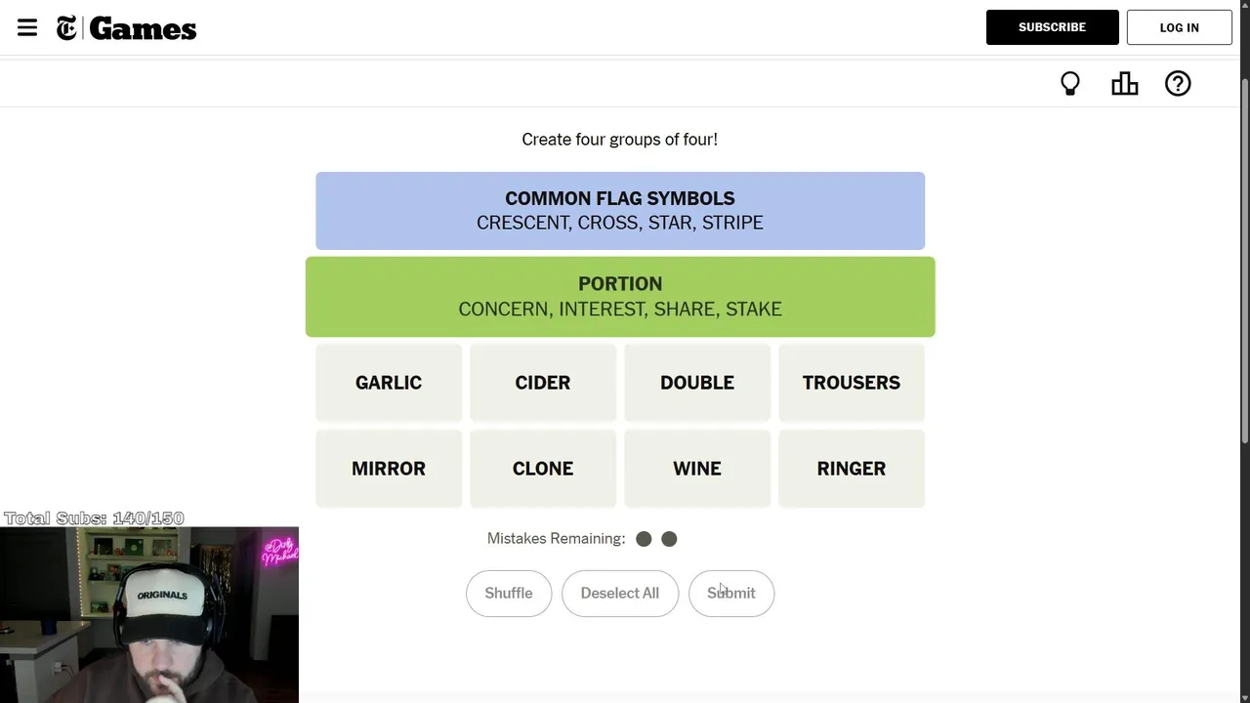Open hints via the lightbulb icon
Screen dimensions: 1250x703
point(1070,84)
